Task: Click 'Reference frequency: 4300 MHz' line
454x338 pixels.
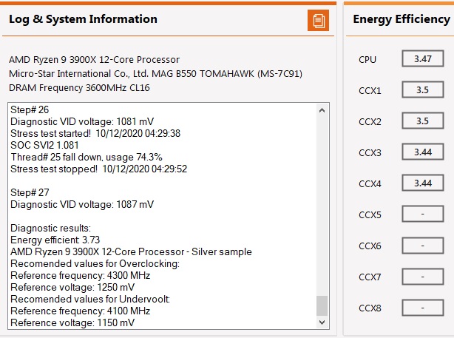Action: click(x=80, y=275)
